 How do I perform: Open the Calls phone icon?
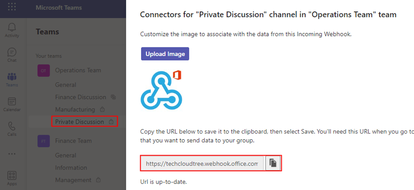point(12,128)
